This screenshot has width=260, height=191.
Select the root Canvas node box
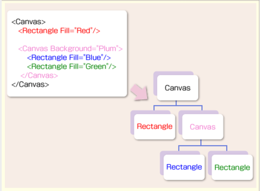tap(178, 88)
